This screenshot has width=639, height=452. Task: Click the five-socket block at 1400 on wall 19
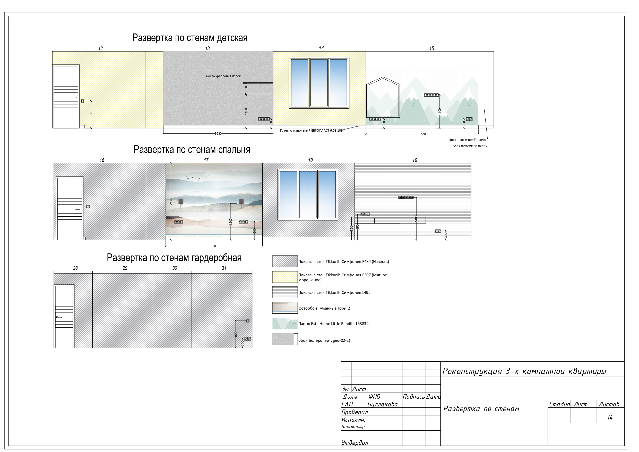pyautogui.click(x=406, y=198)
